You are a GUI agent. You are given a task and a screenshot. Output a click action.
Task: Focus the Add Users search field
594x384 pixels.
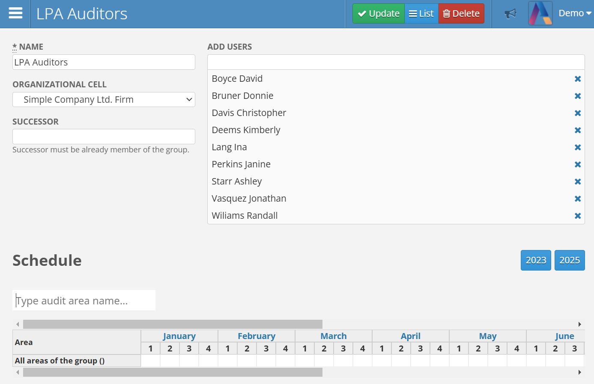click(x=396, y=63)
